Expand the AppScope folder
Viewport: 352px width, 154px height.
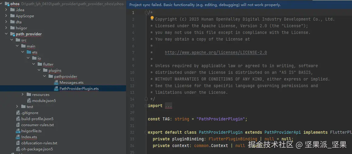coord(6,16)
